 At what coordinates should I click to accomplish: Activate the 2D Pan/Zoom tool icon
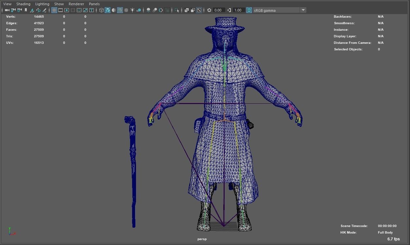38,10
